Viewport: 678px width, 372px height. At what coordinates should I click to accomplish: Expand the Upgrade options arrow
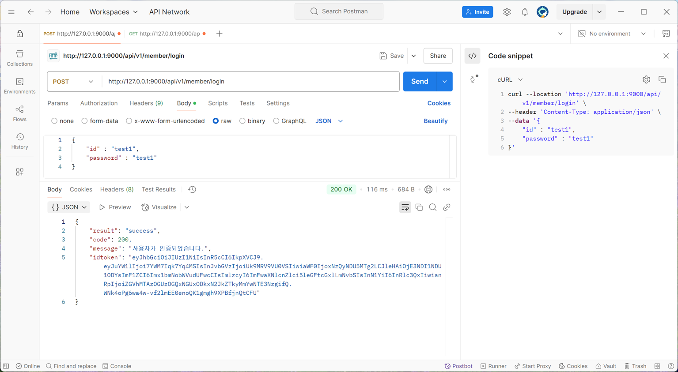tap(599, 12)
